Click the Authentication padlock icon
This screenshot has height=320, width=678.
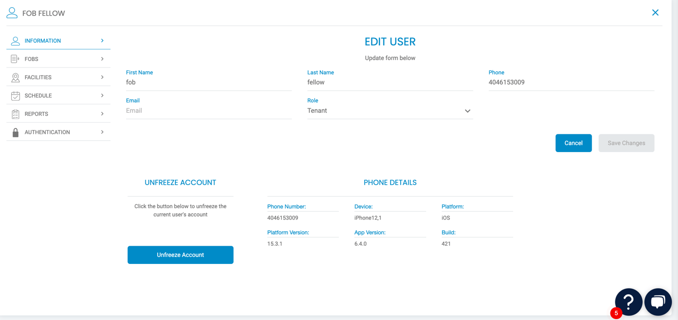pos(15,132)
